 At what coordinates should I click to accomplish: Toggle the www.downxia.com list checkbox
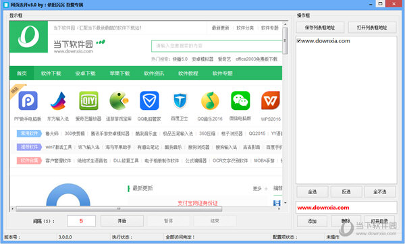click(299, 40)
